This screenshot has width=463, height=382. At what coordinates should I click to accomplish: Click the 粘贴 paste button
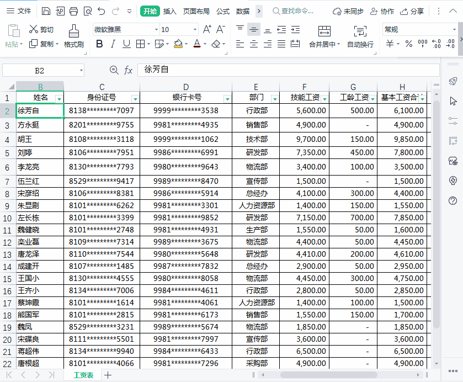pyautogui.click(x=14, y=36)
